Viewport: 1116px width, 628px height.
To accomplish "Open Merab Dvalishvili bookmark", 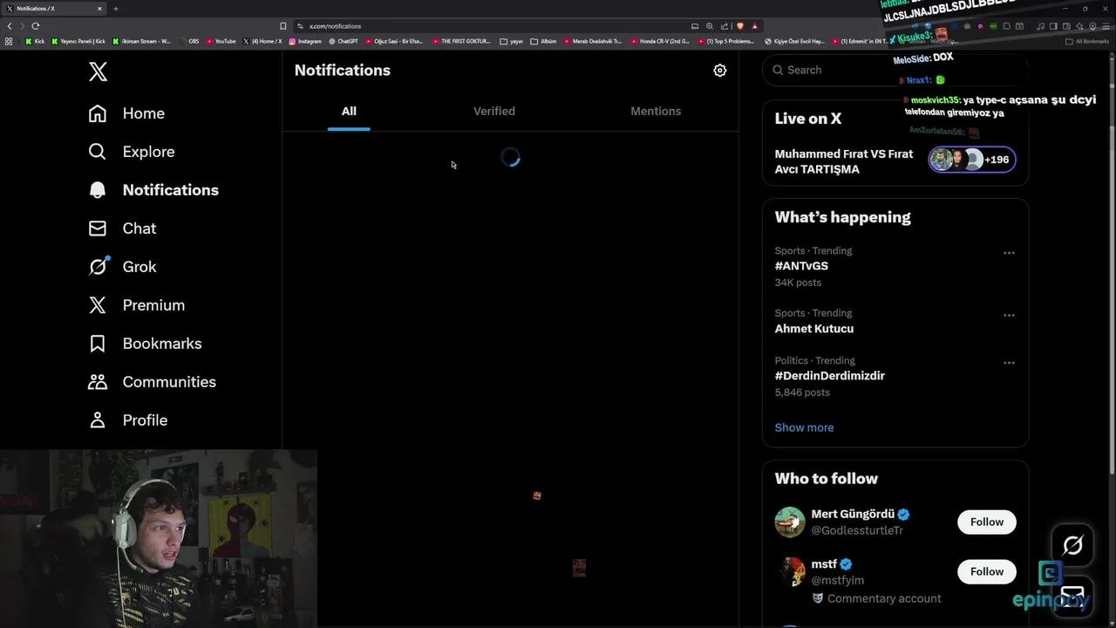I will coord(594,41).
